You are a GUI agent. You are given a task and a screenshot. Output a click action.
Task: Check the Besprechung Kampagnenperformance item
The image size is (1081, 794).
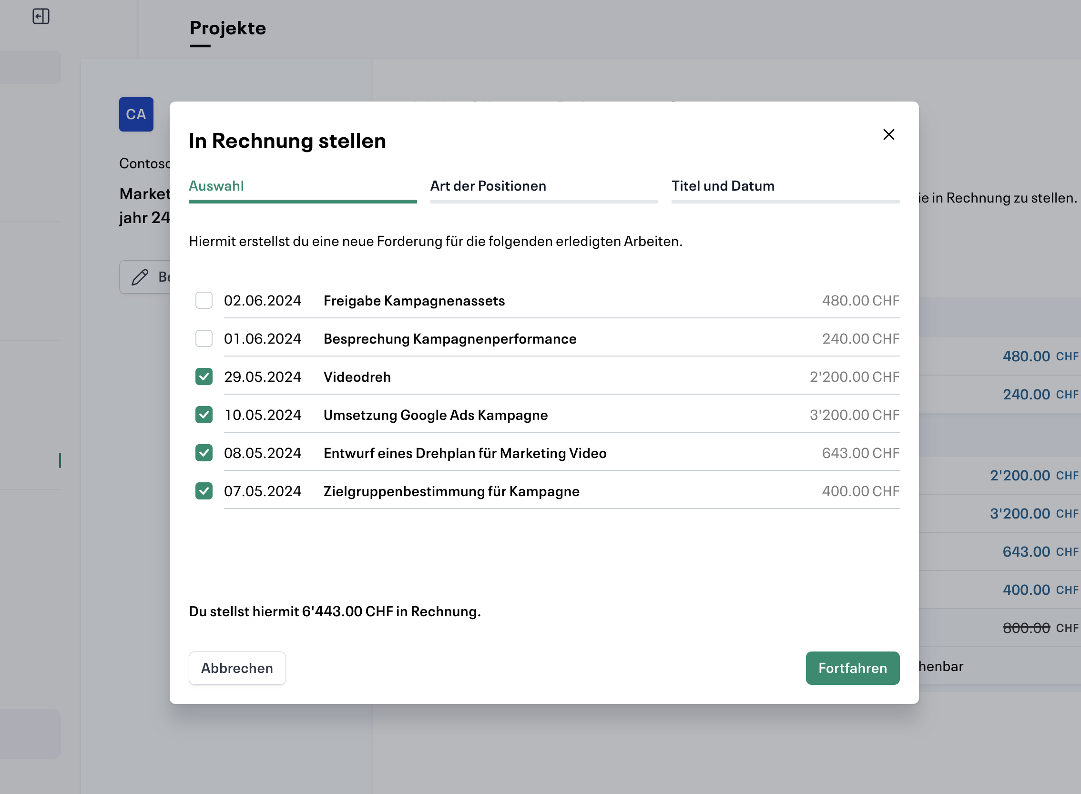[204, 338]
